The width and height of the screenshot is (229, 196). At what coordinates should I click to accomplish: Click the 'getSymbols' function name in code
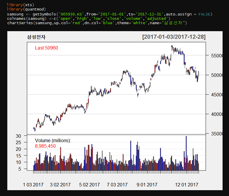(44, 14)
